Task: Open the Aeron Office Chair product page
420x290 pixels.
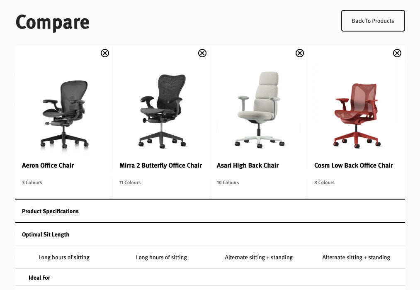Action: point(48,165)
